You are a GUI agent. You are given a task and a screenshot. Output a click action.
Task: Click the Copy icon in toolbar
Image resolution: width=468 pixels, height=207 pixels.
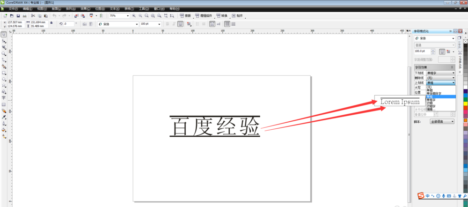pos(39,15)
